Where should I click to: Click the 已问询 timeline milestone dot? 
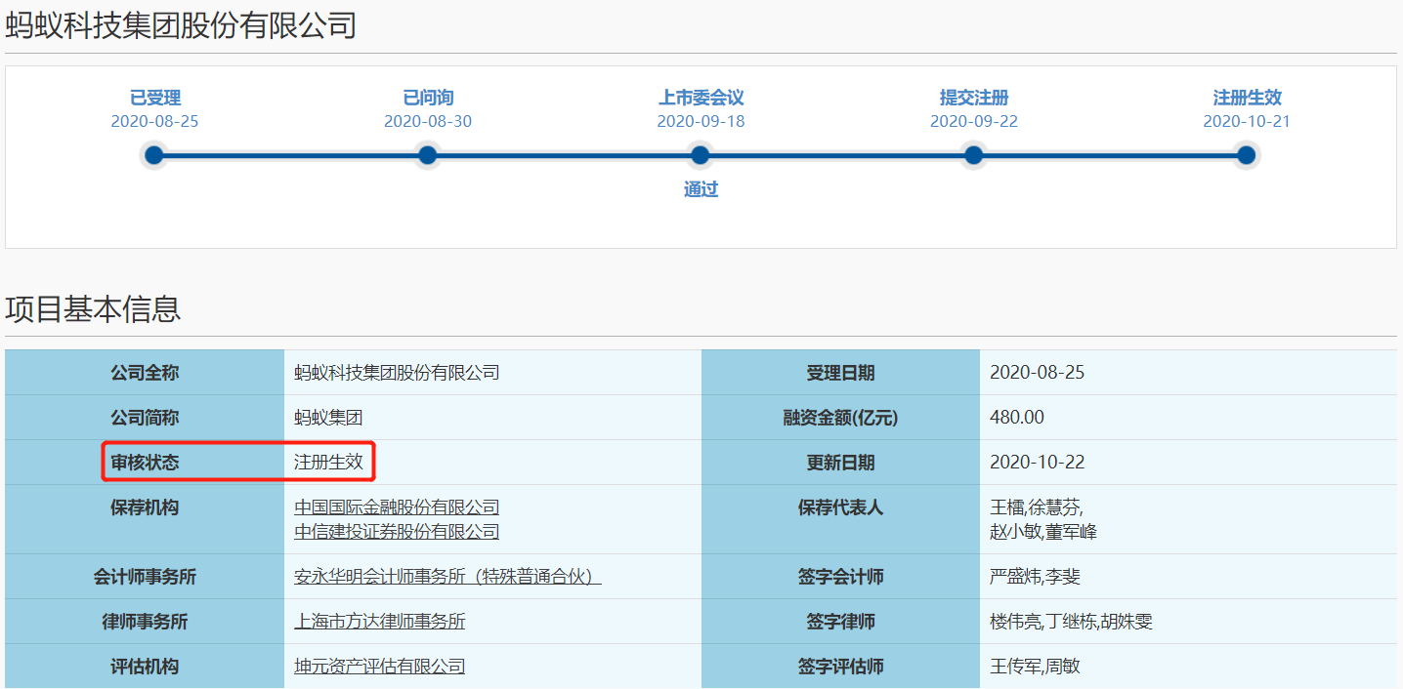click(x=427, y=155)
